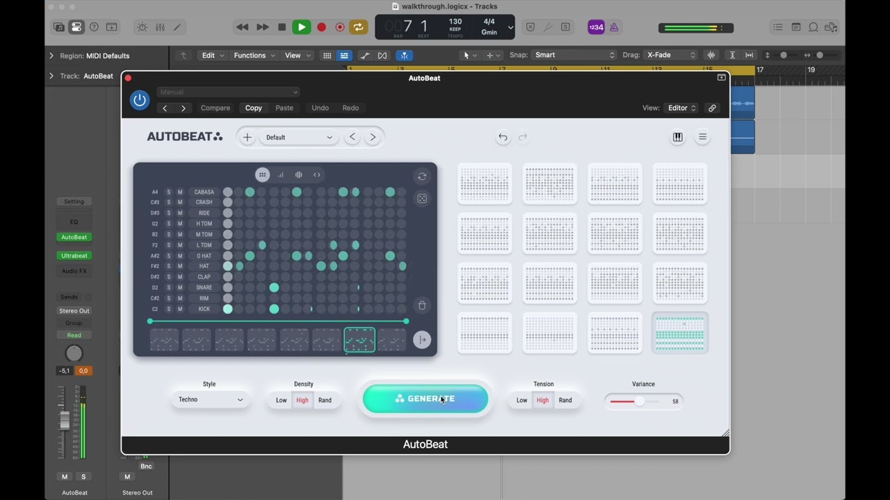Open the plugin Manual preset dropdown

point(228,92)
